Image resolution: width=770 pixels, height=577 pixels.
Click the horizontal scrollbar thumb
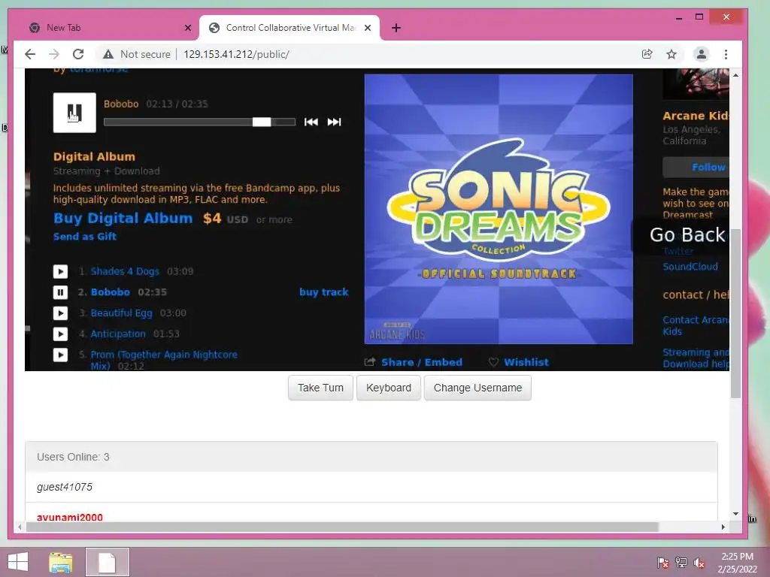point(342,527)
